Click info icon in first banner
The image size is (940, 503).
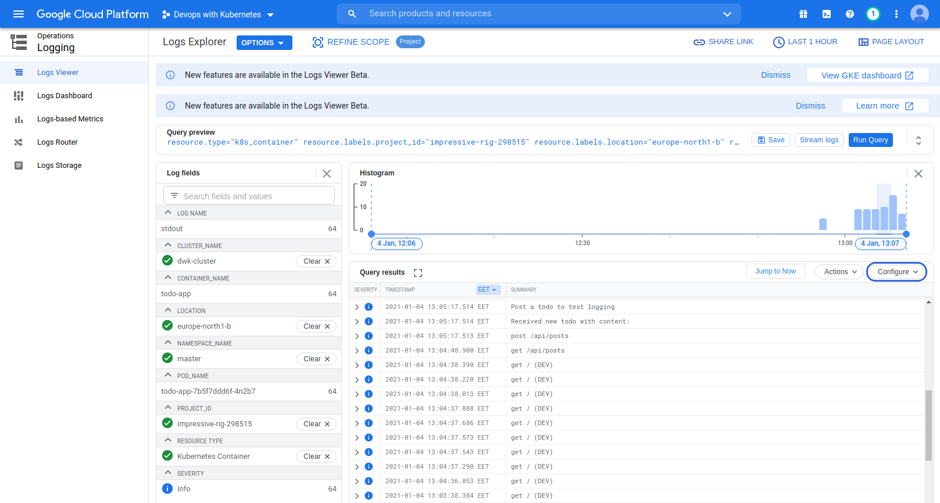(x=170, y=75)
